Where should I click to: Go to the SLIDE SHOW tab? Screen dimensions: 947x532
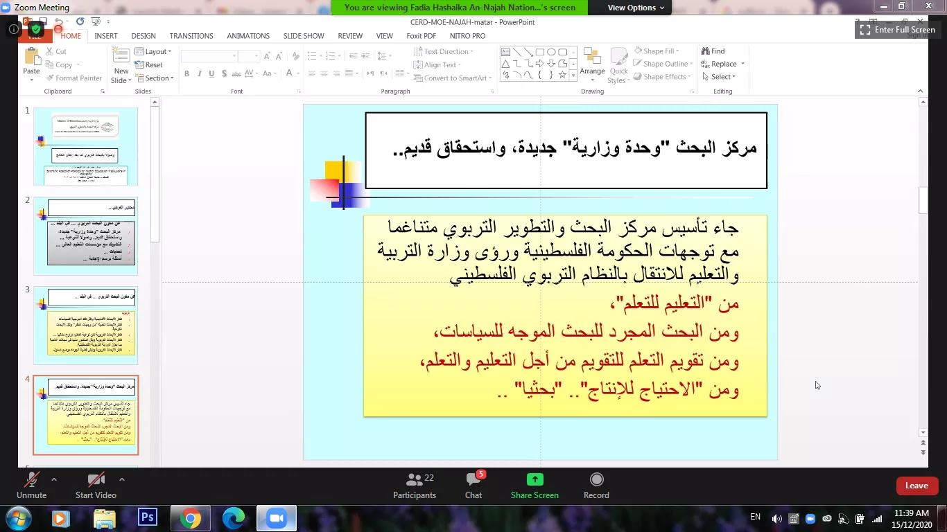coord(304,36)
